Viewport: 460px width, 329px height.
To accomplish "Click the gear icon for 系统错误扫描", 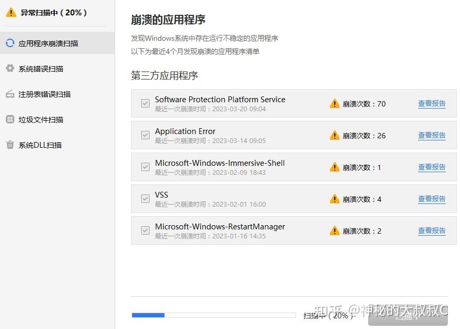I will (x=10, y=68).
